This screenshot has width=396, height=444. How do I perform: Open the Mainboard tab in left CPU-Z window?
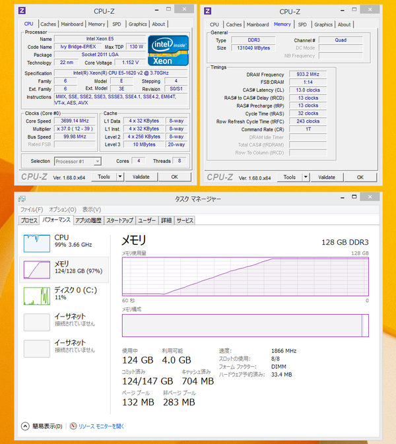point(72,24)
